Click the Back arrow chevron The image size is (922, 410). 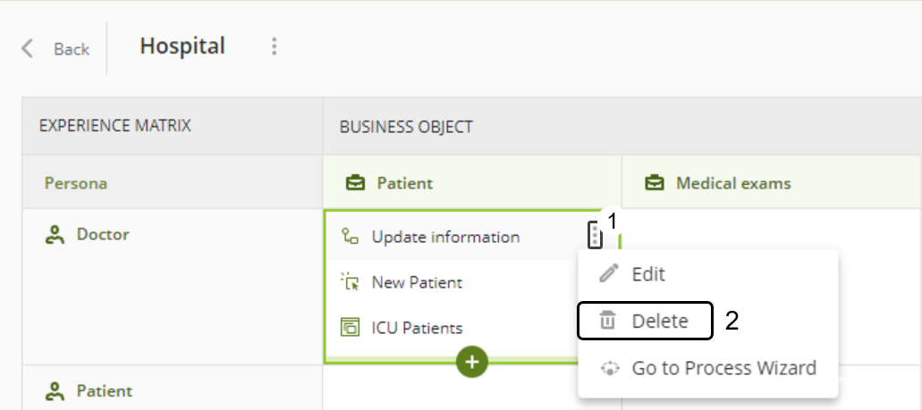(28, 48)
